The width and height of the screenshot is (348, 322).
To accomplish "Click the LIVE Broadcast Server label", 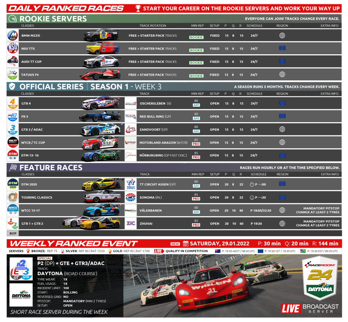I will pos(310,308).
